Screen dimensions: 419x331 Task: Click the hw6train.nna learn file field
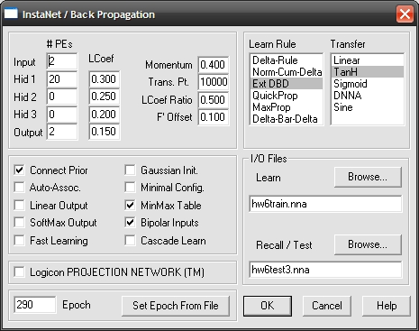coord(325,204)
